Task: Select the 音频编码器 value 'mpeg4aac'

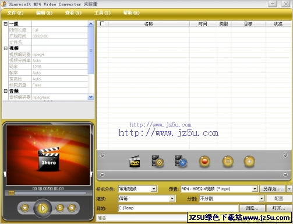Action: [x=60, y=97]
